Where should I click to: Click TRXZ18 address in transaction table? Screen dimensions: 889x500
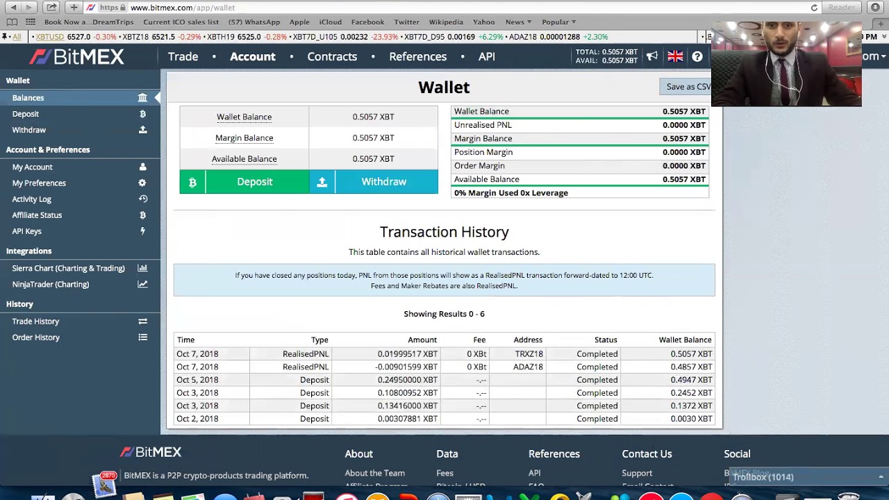529,353
